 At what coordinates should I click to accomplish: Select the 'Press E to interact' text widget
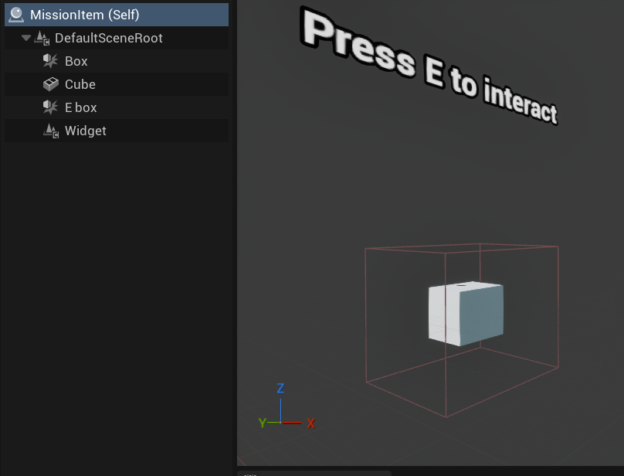429,66
